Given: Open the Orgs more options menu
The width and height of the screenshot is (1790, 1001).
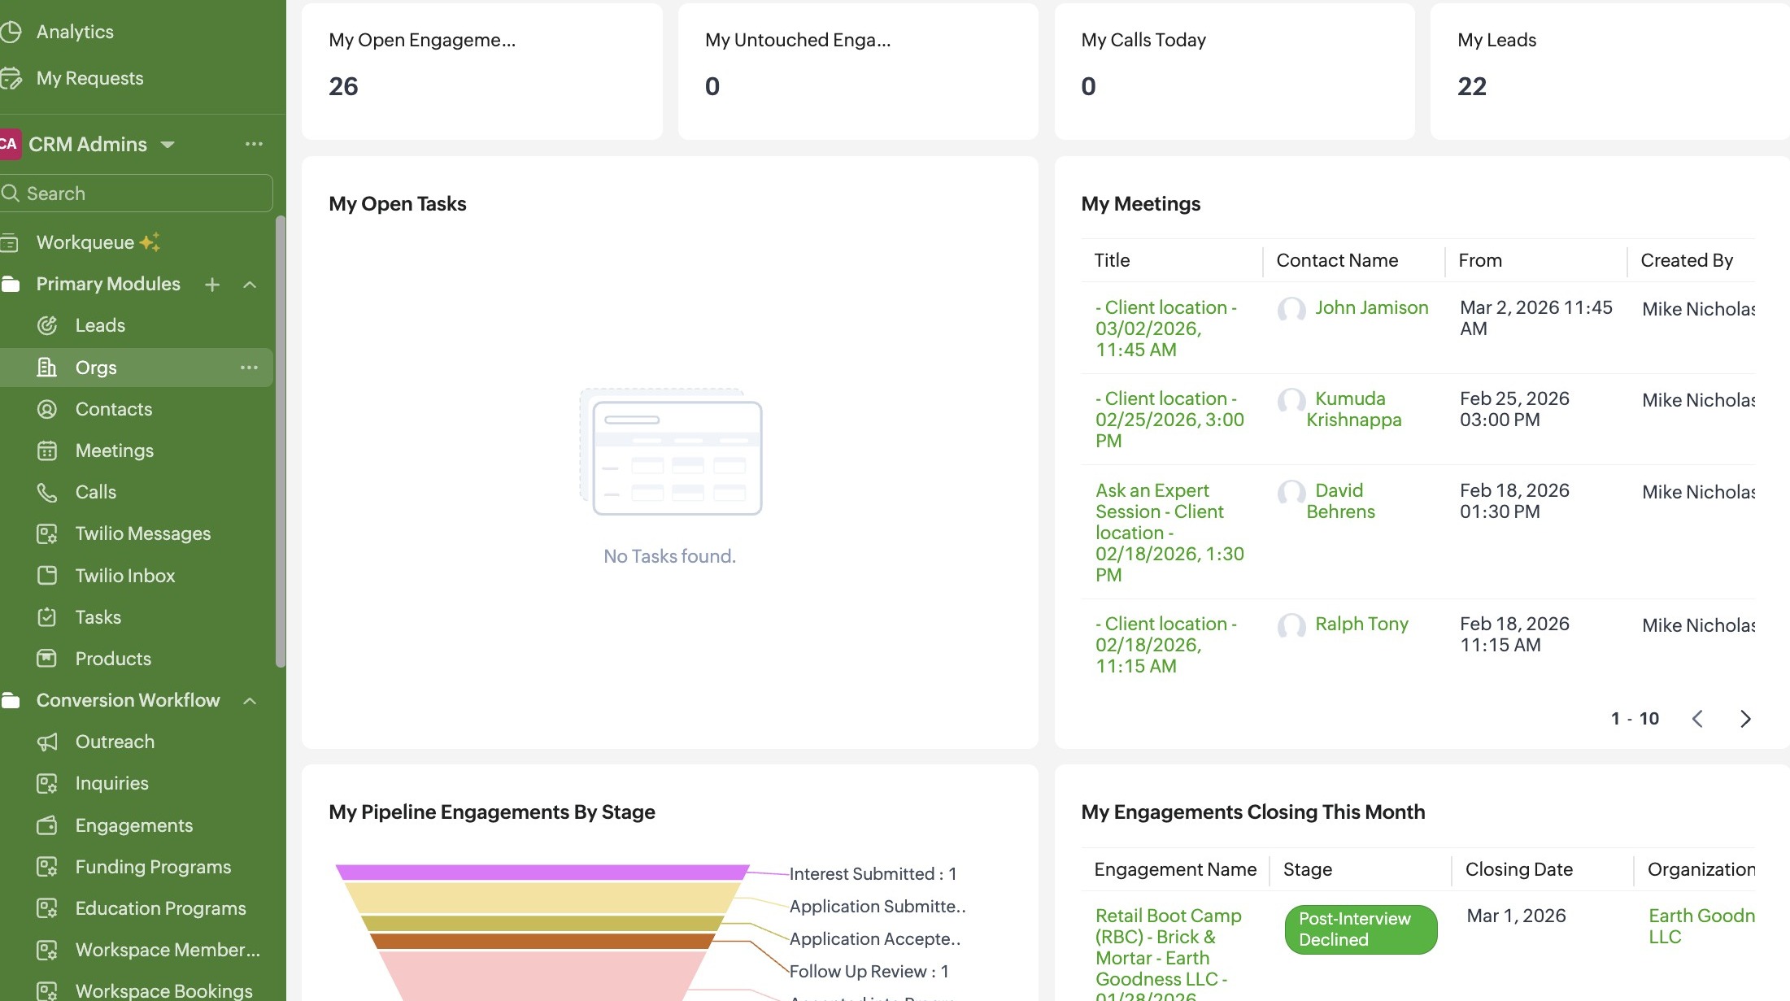Looking at the screenshot, I should 249,368.
